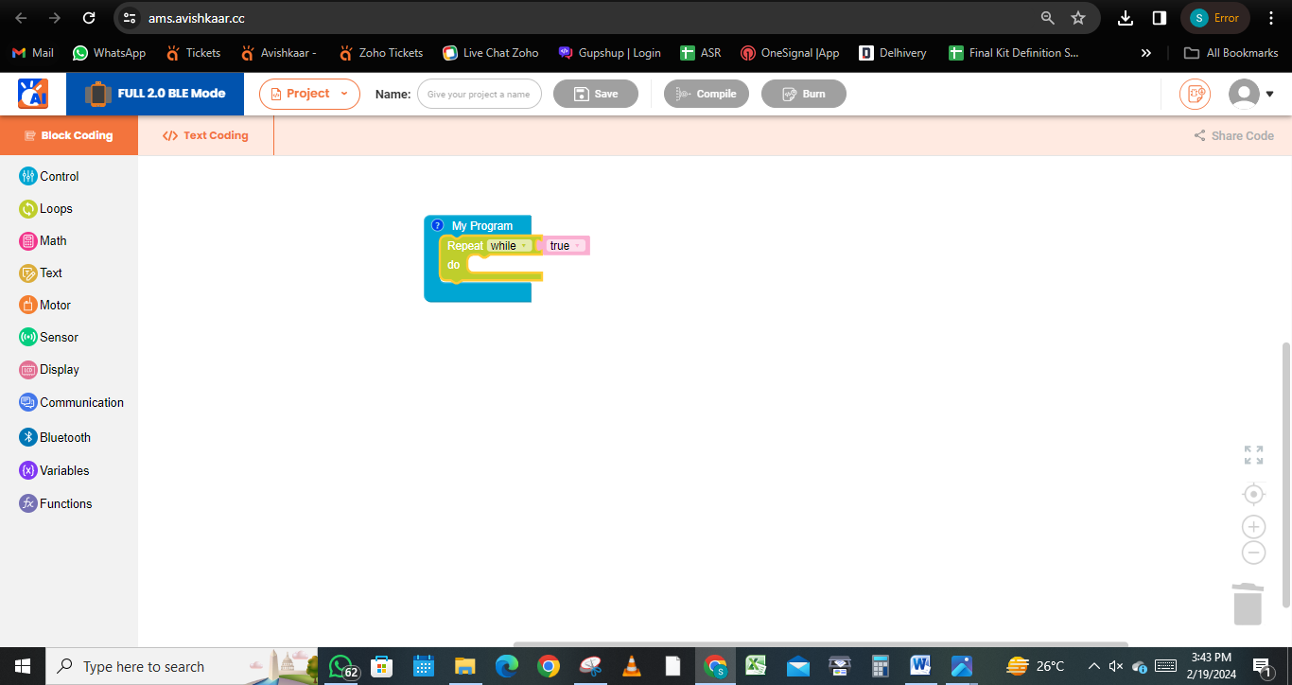Open the Mail bookmark

pos(32,53)
